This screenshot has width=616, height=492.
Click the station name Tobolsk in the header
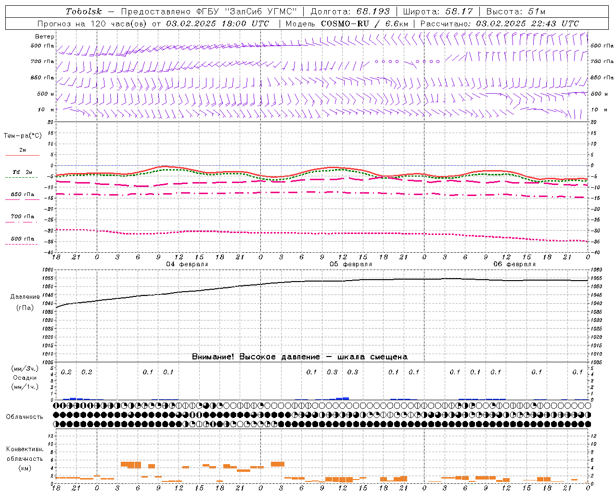point(84,12)
